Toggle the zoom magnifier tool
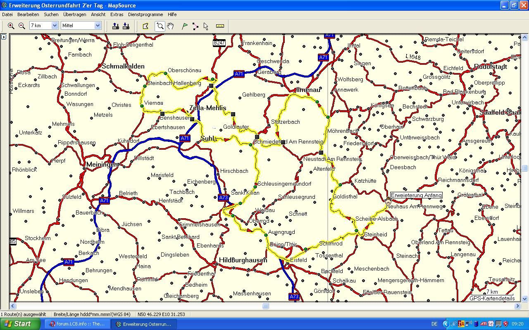The height and width of the screenshot is (330, 529). (160, 26)
